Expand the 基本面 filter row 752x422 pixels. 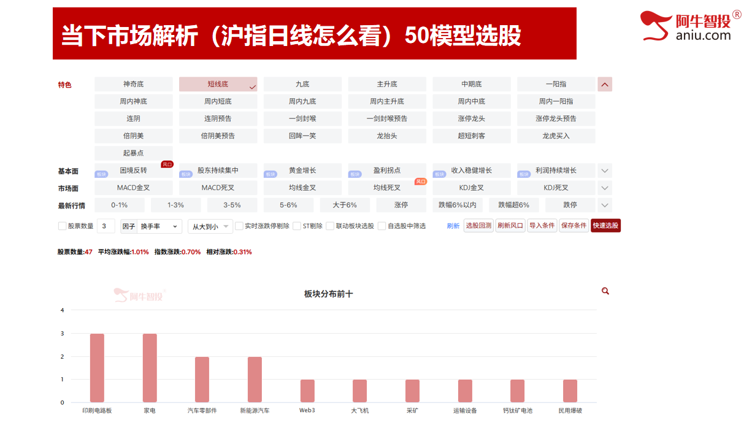point(605,171)
